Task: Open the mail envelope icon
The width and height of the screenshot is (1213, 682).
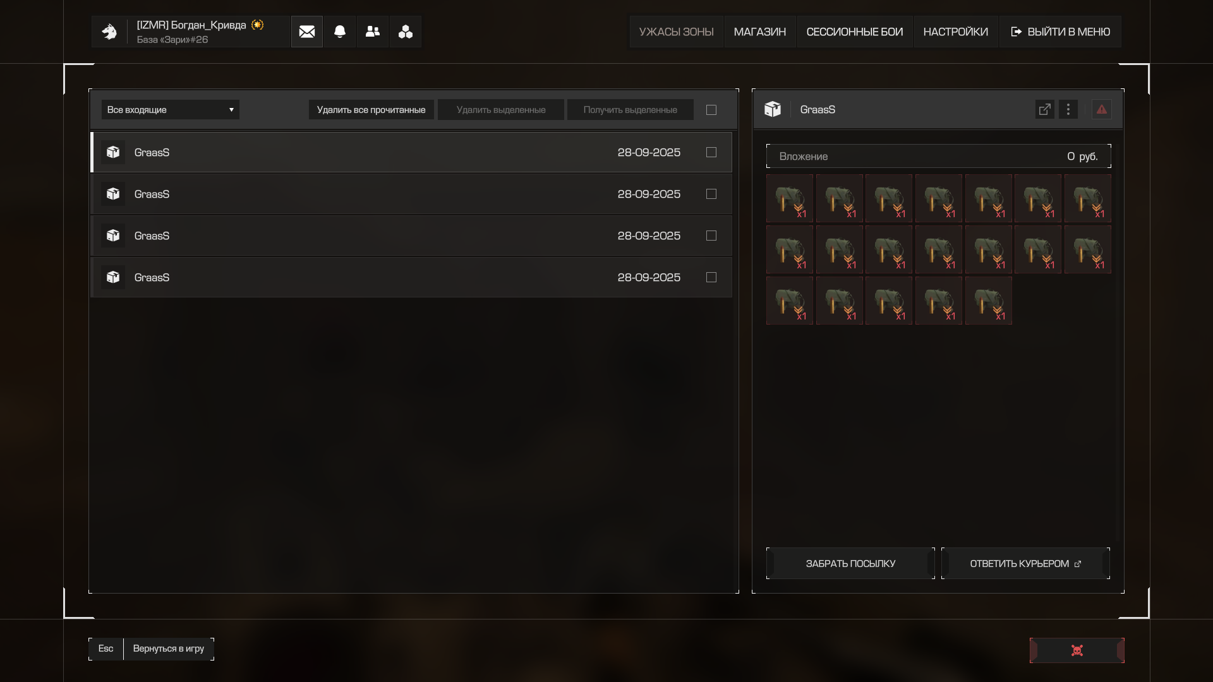Action: click(x=306, y=32)
